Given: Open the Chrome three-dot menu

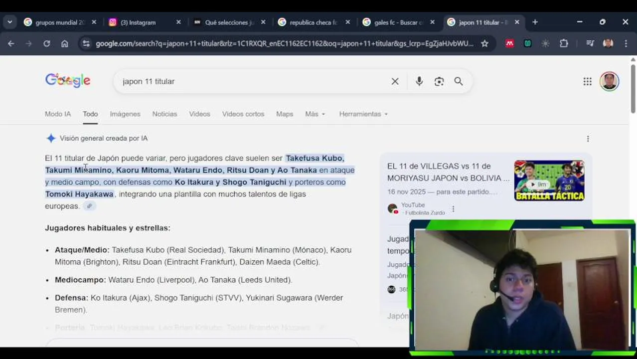Looking at the screenshot, I should (x=626, y=43).
